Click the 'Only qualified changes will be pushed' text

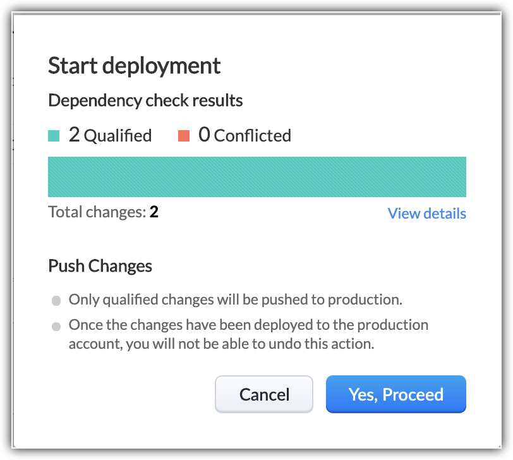point(235,299)
